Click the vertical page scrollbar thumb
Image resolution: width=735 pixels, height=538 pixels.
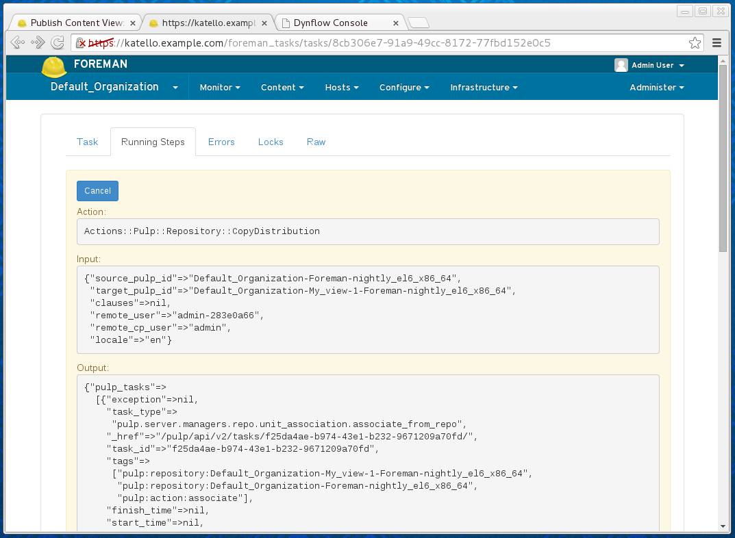[723, 157]
